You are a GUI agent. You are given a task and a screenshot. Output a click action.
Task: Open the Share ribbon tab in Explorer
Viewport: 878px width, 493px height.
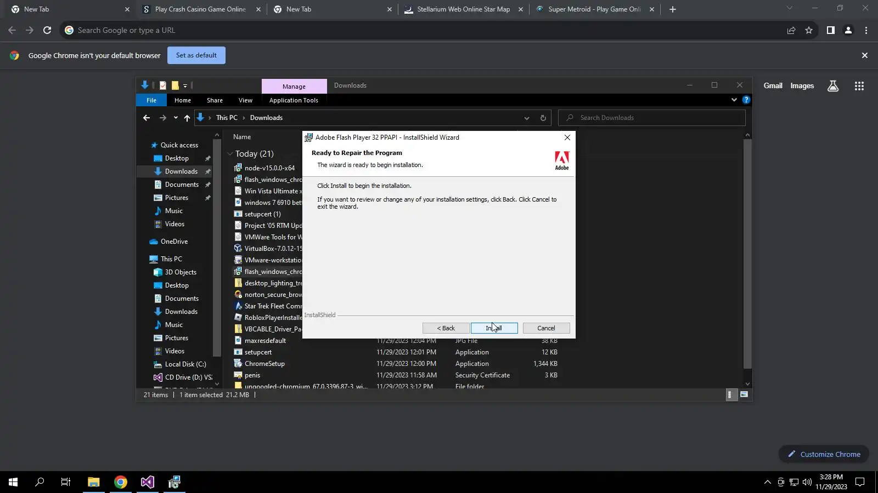click(x=215, y=100)
